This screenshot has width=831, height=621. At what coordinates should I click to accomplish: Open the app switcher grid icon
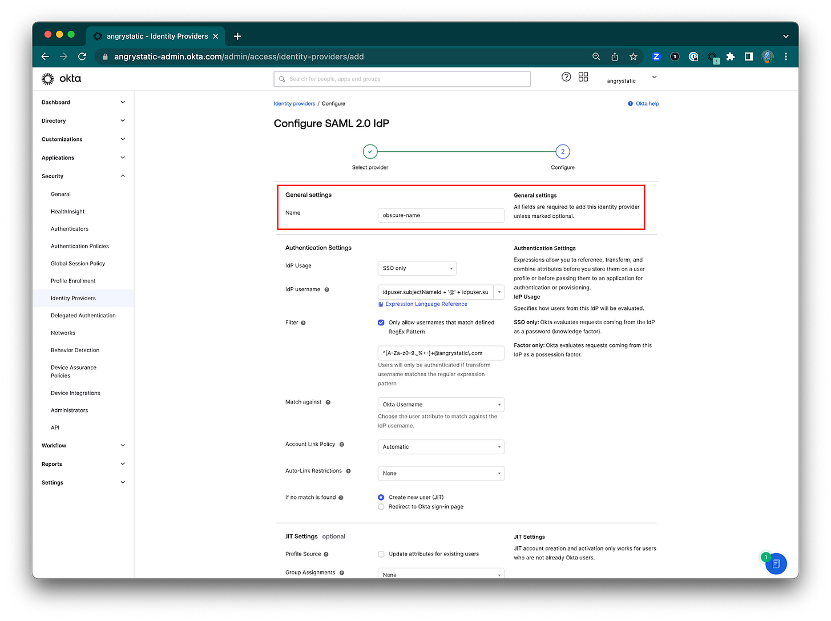point(583,76)
